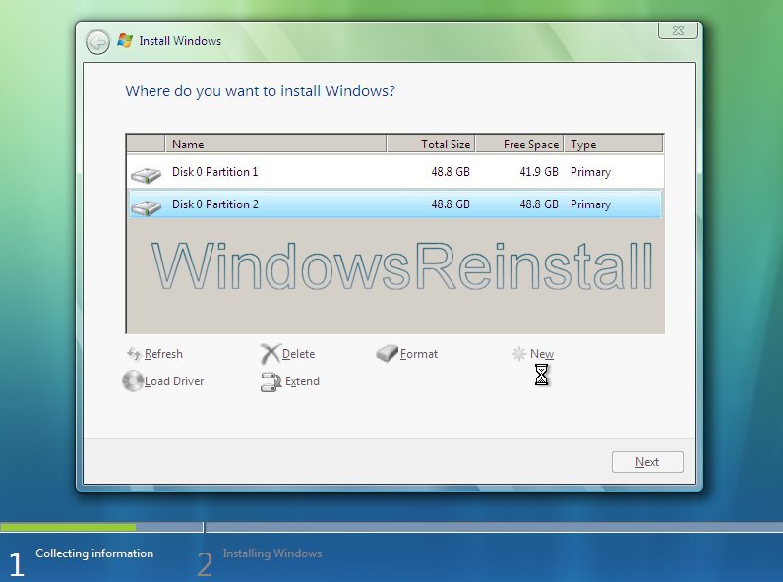The height and width of the screenshot is (582, 783).
Task: Sort by the Free Space column header
Action: (519, 145)
